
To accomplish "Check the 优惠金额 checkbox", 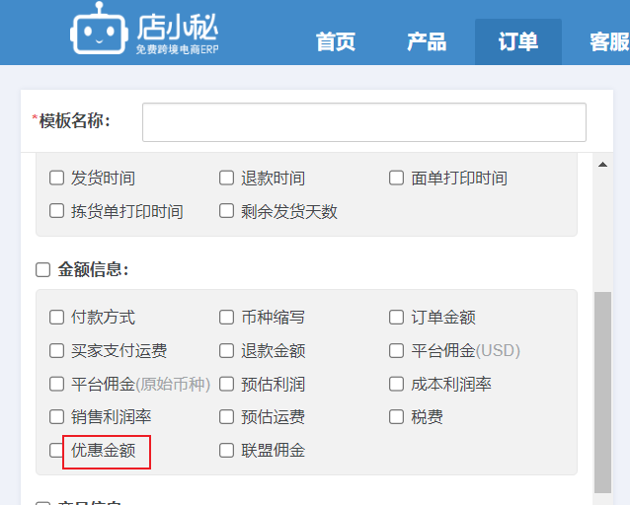I will click(x=56, y=450).
